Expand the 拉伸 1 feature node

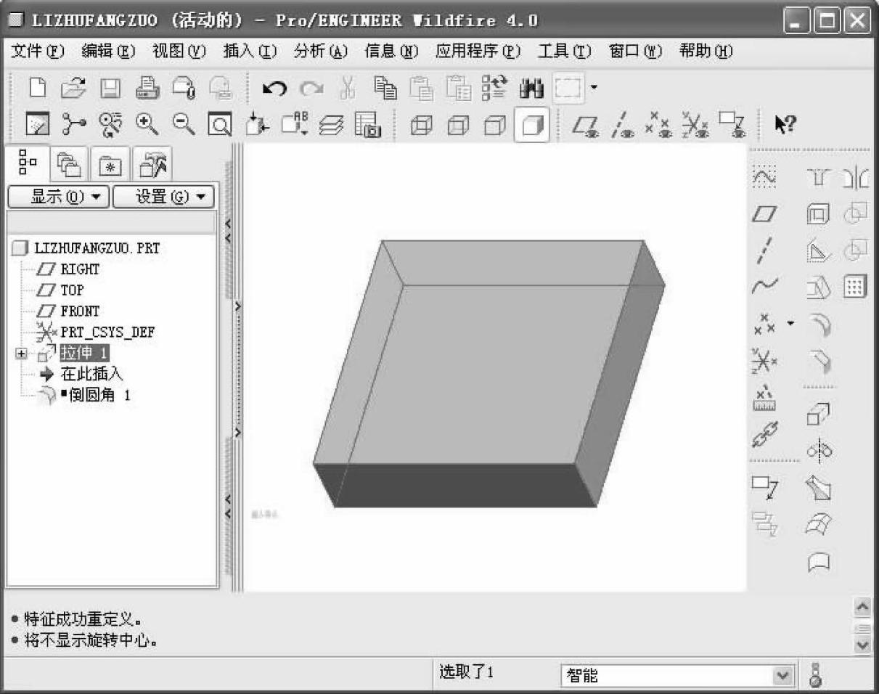20,354
